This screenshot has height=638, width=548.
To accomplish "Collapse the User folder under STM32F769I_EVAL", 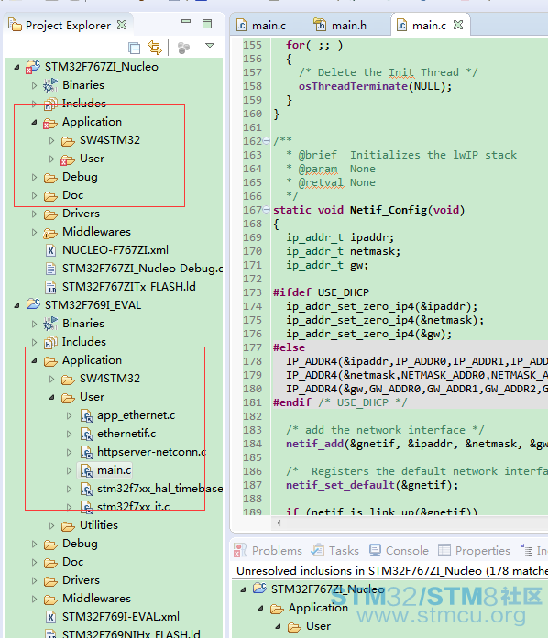I will coord(51,397).
